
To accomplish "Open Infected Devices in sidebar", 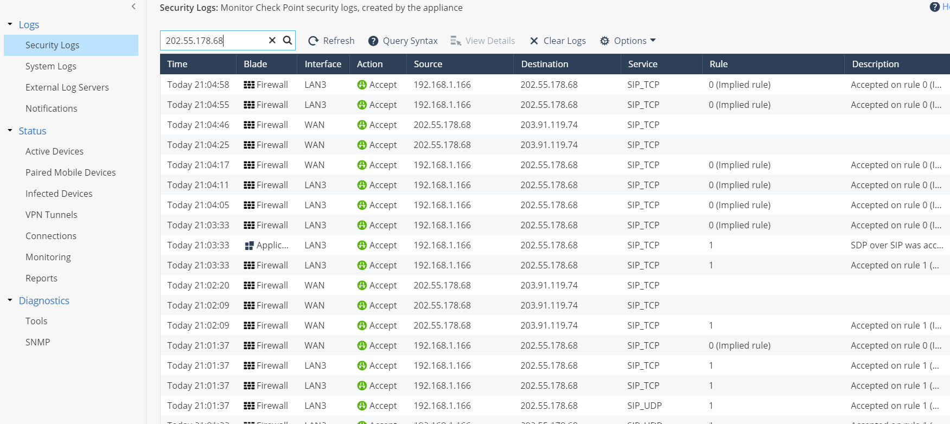I will (59, 194).
